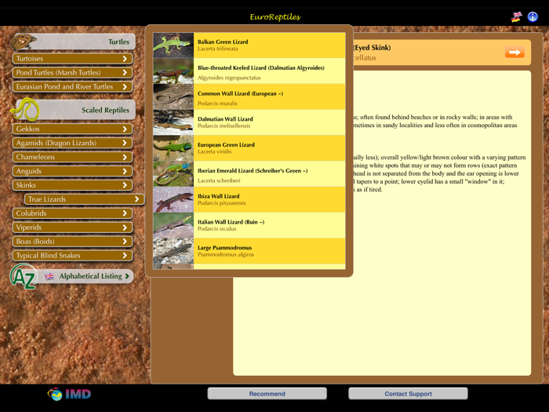Expand the Skinks chevron
The width and height of the screenshot is (549, 412).
[x=125, y=185]
